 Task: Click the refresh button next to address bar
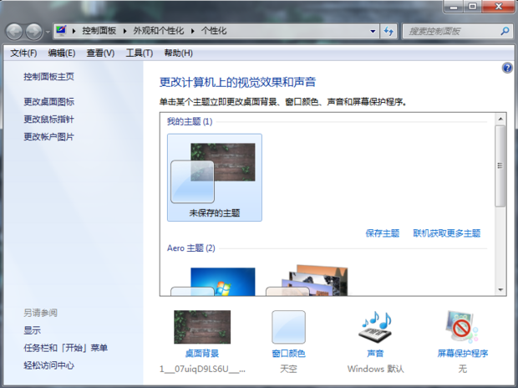[x=388, y=32]
